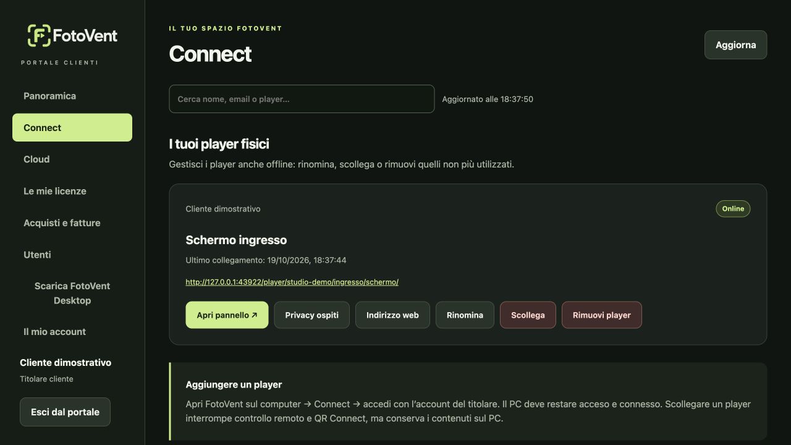Click Rimuovi player button
The width and height of the screenshot is (791, 445).
pos(601,315)
